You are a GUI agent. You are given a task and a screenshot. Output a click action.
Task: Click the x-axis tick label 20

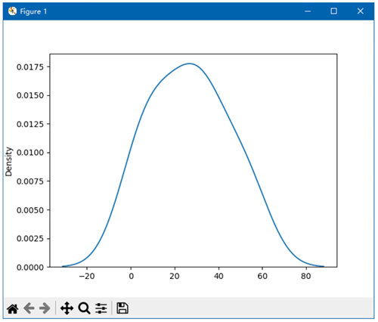point(175,277)
